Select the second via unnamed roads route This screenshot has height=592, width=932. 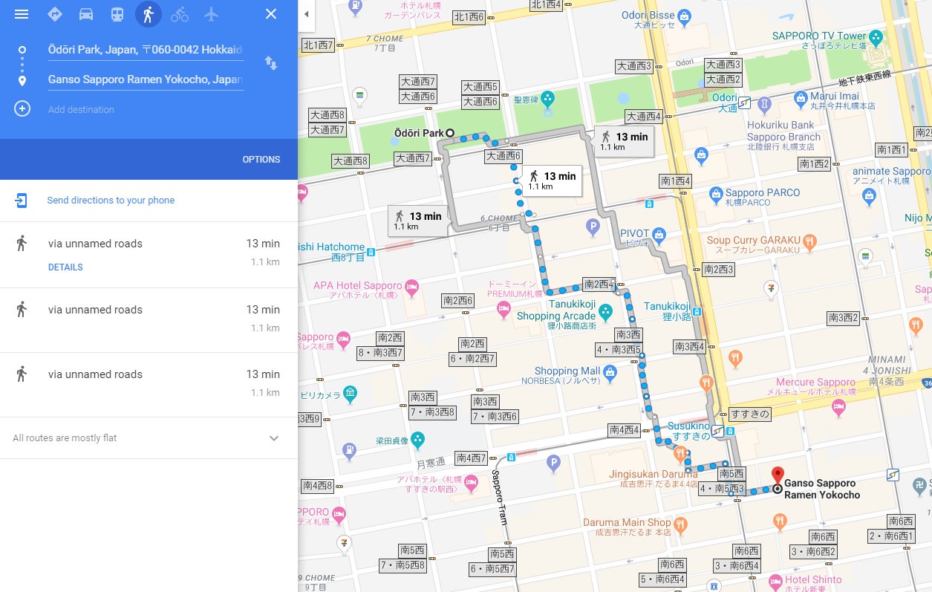[149, 320]
